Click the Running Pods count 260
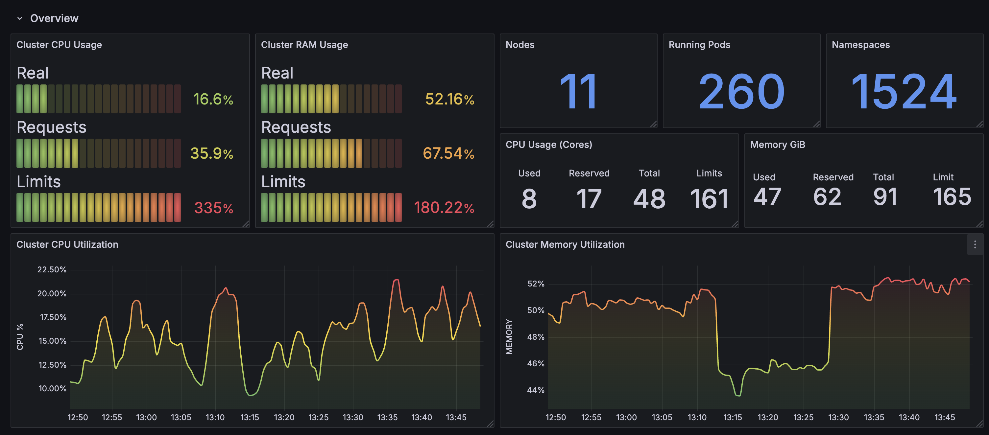 point(741,92)
